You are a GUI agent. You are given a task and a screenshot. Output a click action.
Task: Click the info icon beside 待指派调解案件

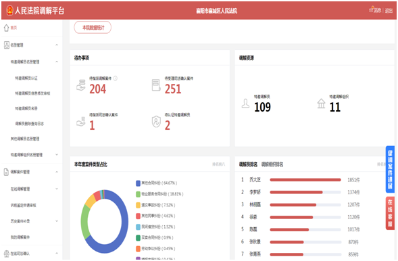pyautogui.click(x=116, y=78)
